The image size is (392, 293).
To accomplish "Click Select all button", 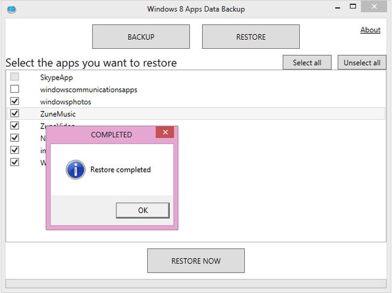I will 307,63.
